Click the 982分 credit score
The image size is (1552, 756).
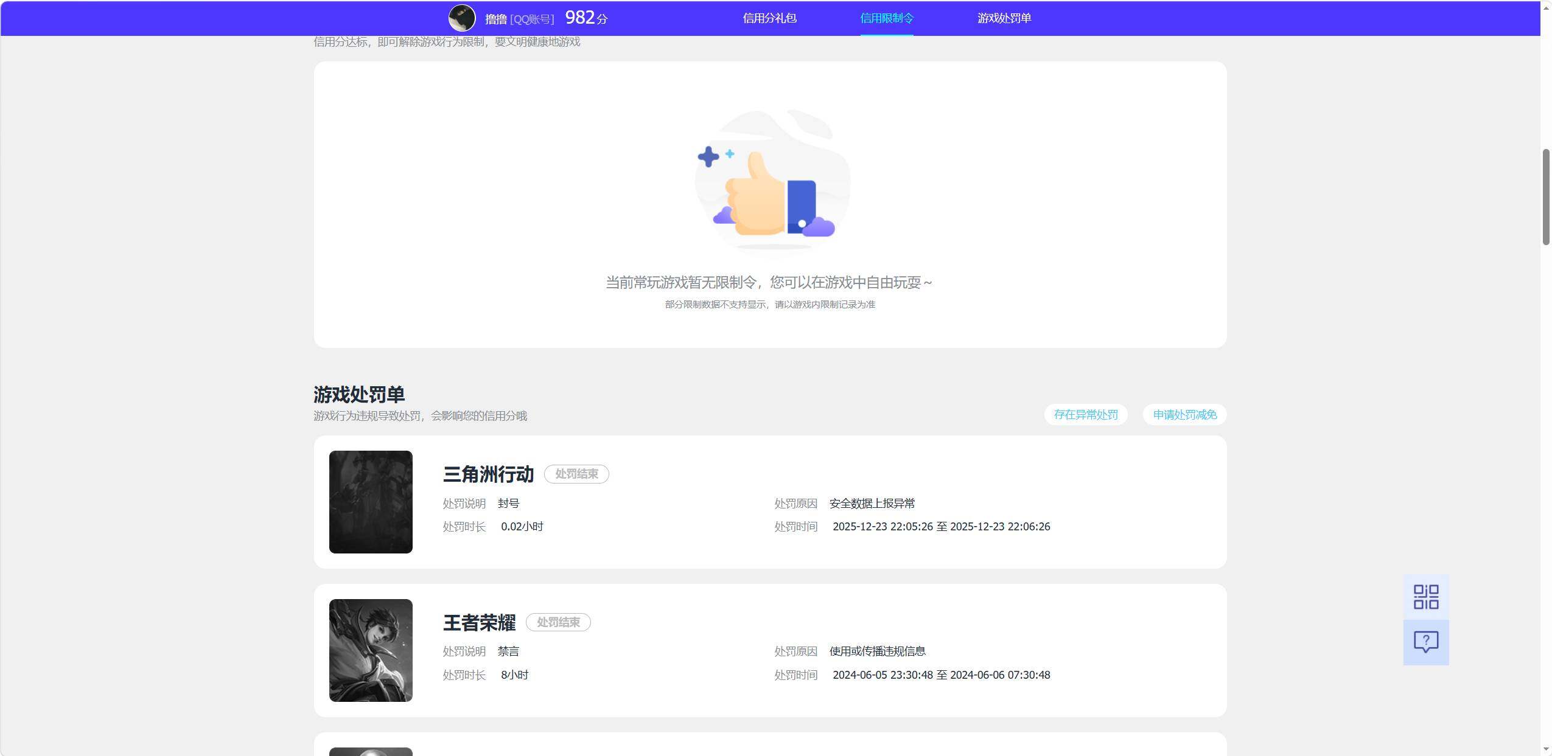pyautogui.click(x=586, y=18)
